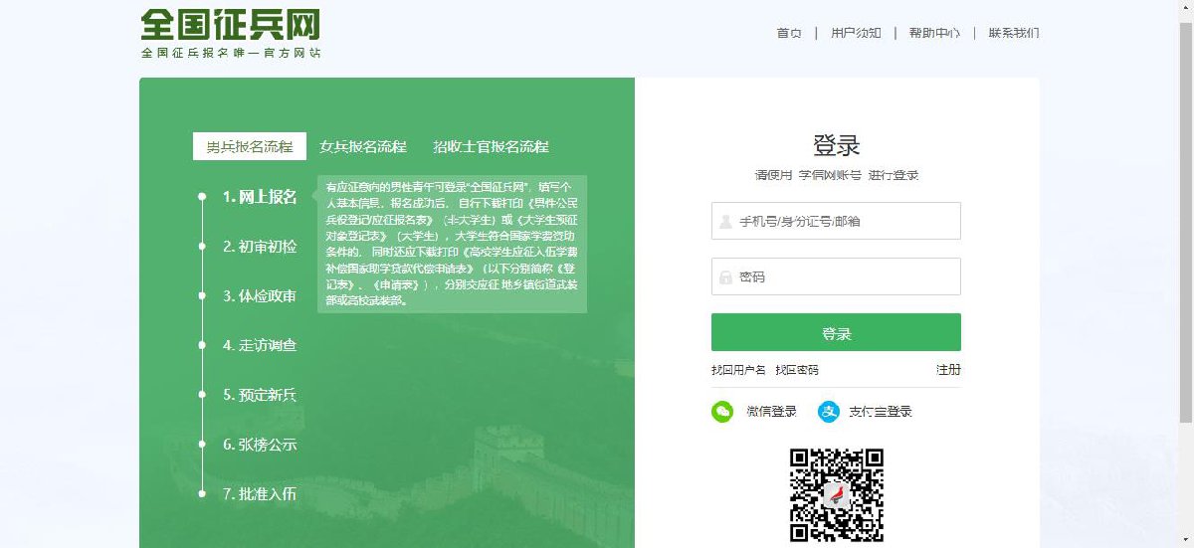This screenshot has height=548, width=1194.
Task: Click the 支付宝登录 text link
Action: pos(881,412)
